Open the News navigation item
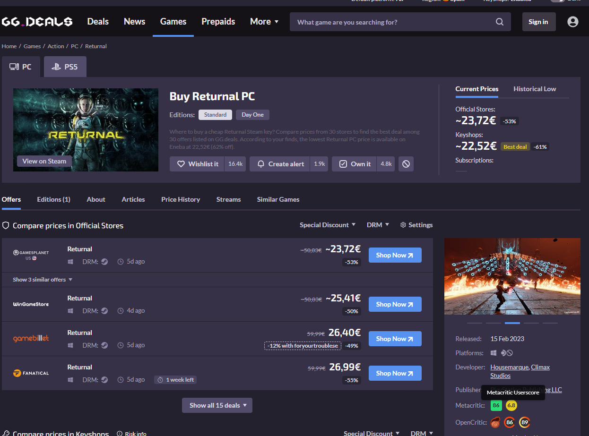 click(134, 22)
